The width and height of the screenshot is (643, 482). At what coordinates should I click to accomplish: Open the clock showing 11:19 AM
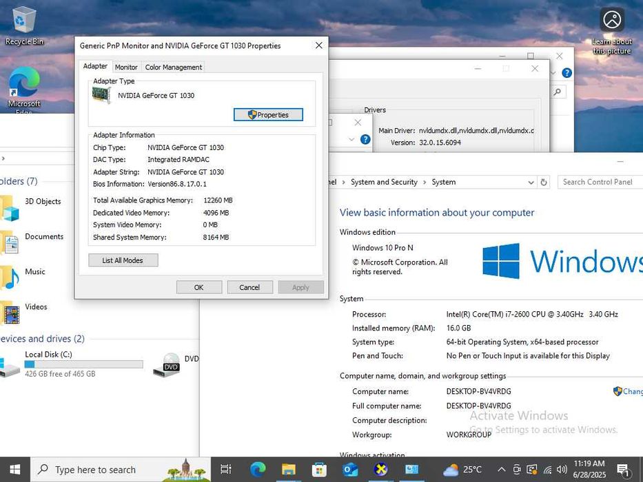(x=589, y=470)
